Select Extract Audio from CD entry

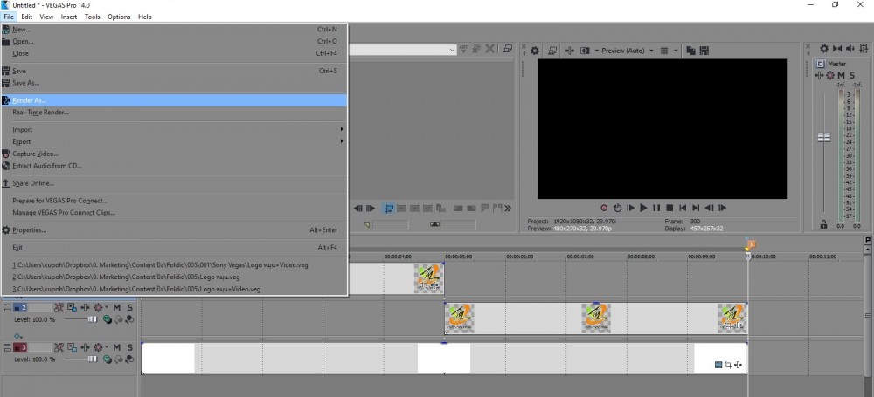coord(174,166)
